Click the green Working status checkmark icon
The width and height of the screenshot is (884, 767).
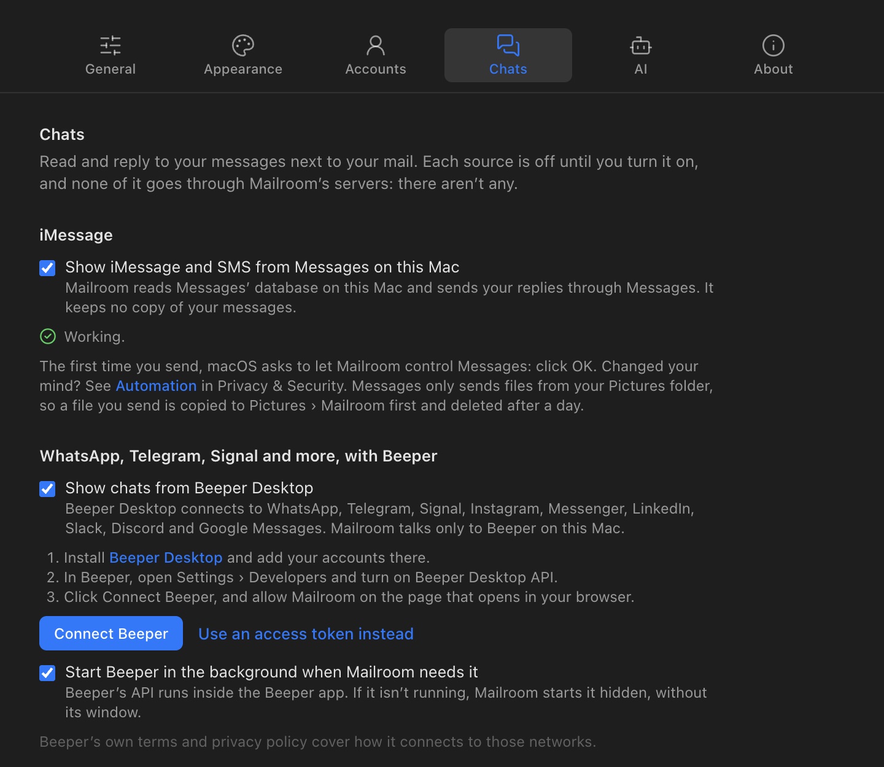pyautogui.click(x=48, y=336)
